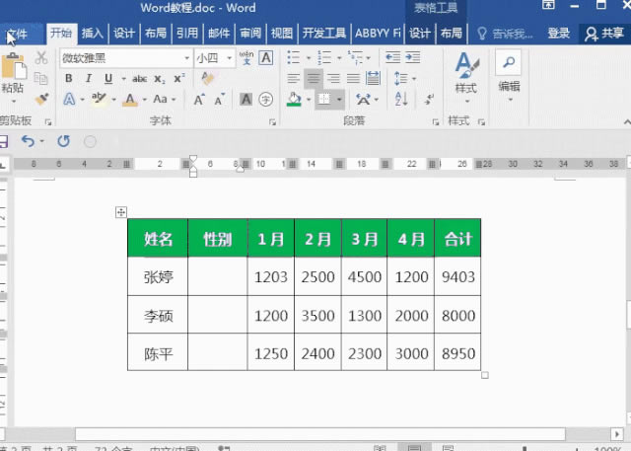Screen dimensions: 631x451
Task: Click the character border A icon
Action: 266,58
